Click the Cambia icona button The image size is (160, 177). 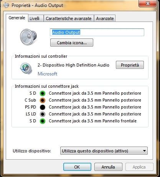72,43
